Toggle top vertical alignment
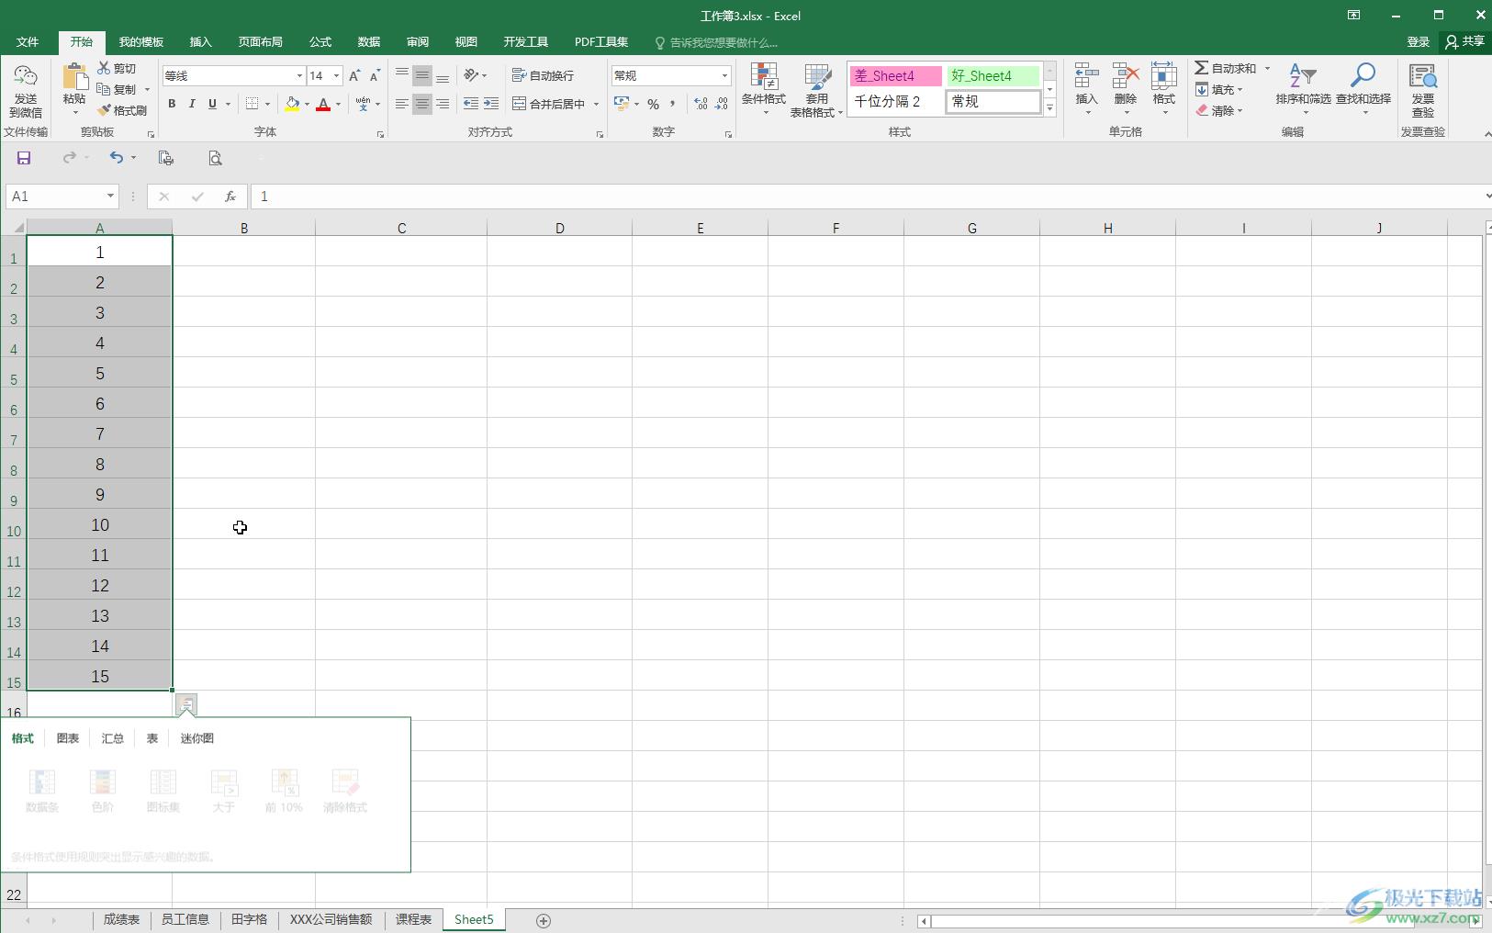The height and width of the screenshot is (933, 1492). point(402,75)
